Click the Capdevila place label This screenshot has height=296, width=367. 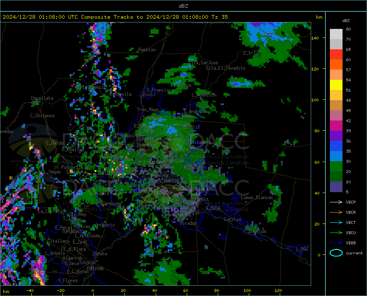[120, 94]
